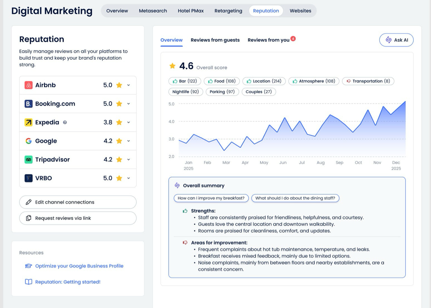Click the Airbnb logo icon
Screen dimensions: 431x308
point(28,85)
